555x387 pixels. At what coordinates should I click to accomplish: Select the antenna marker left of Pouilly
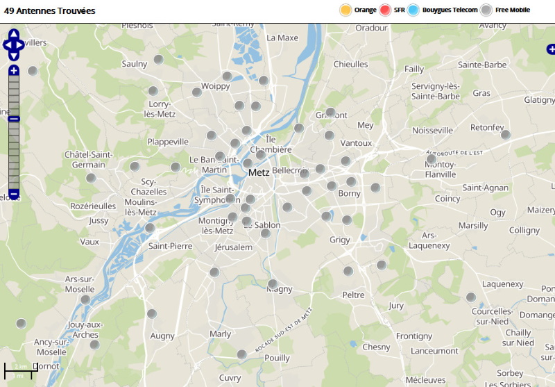click(241, 354)
